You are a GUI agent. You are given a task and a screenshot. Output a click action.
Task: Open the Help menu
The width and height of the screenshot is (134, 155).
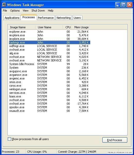[x=50, y=11]
